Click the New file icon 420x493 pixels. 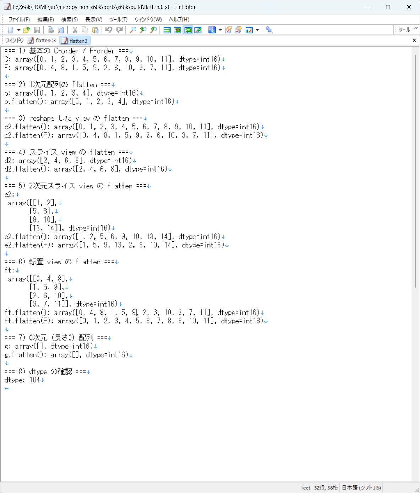(11, 30)
